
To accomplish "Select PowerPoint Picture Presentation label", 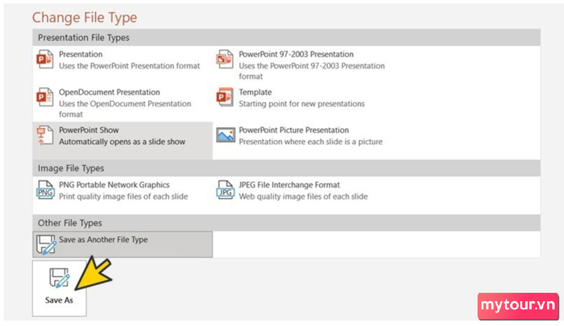I will point(294,130).
